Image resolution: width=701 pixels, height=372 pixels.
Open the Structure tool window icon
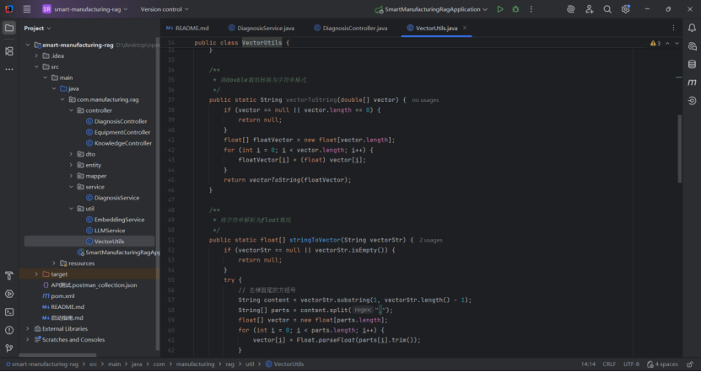pos(9,51)
